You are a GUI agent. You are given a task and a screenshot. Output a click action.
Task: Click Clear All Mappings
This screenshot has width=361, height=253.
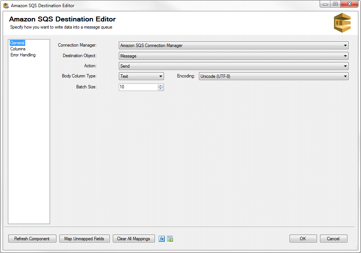133,238
